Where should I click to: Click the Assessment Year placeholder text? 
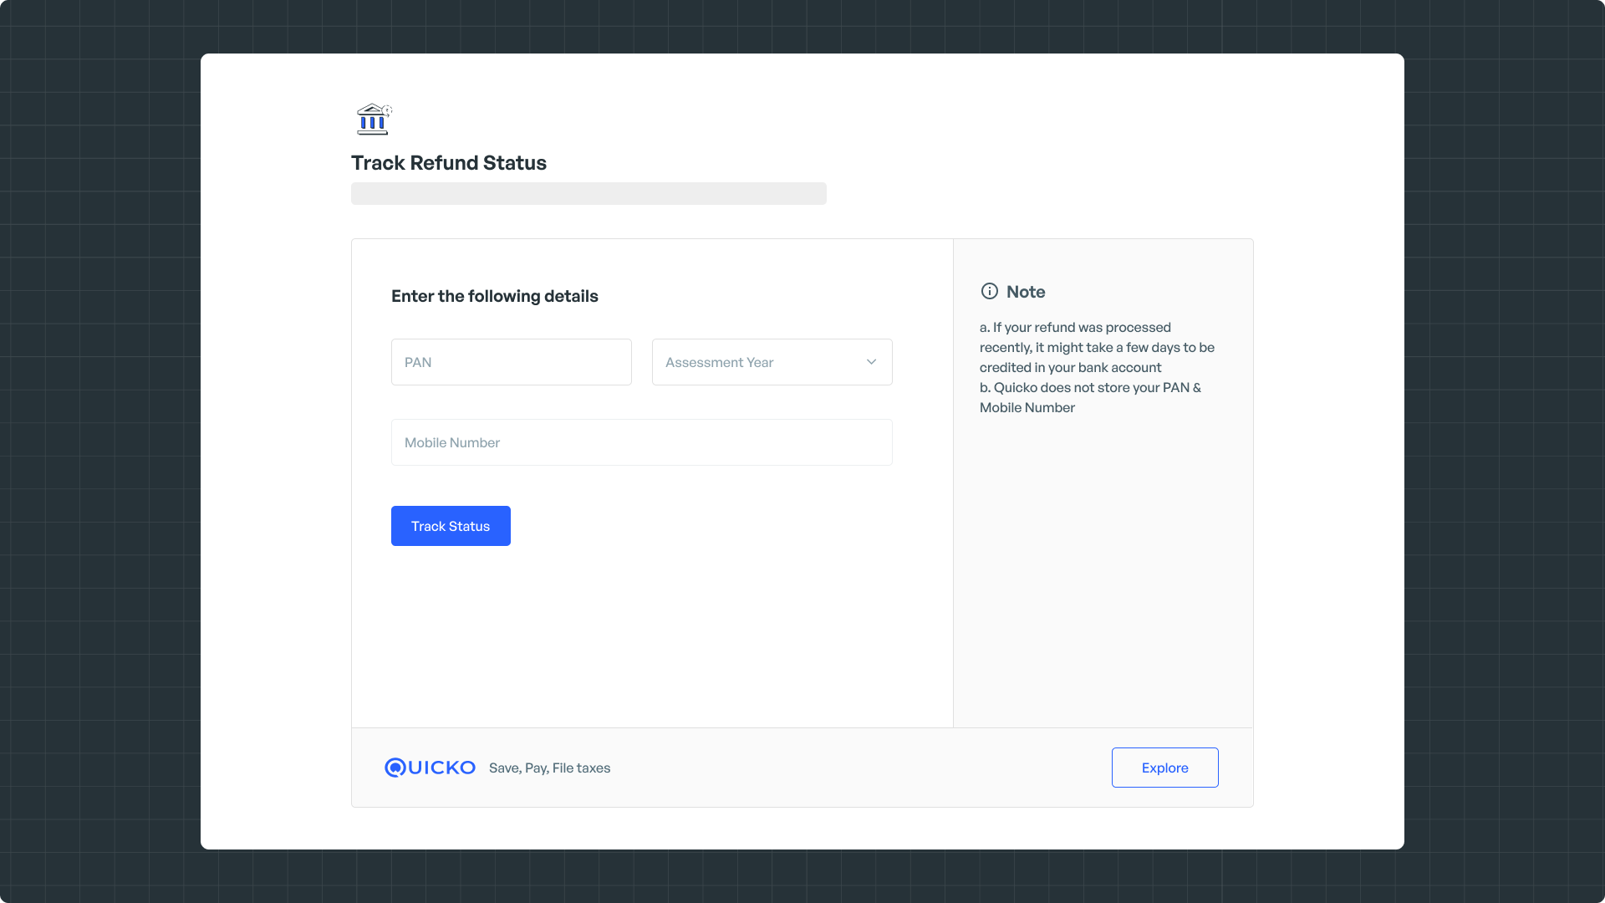tap(719, 362)
